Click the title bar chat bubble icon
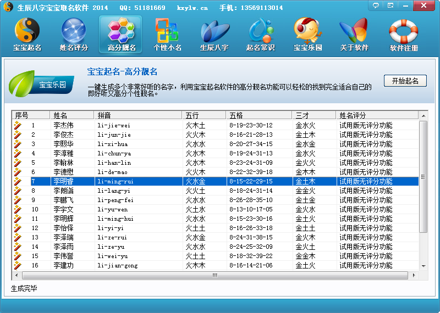Image resolution: width=440 pixels, height=313 pixels. coord(376,5)
